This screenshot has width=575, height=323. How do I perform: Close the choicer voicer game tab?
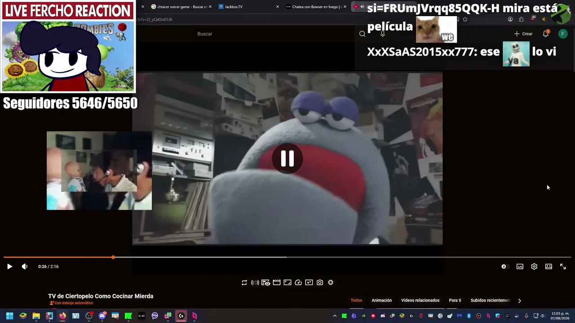(x=210, y=7)
